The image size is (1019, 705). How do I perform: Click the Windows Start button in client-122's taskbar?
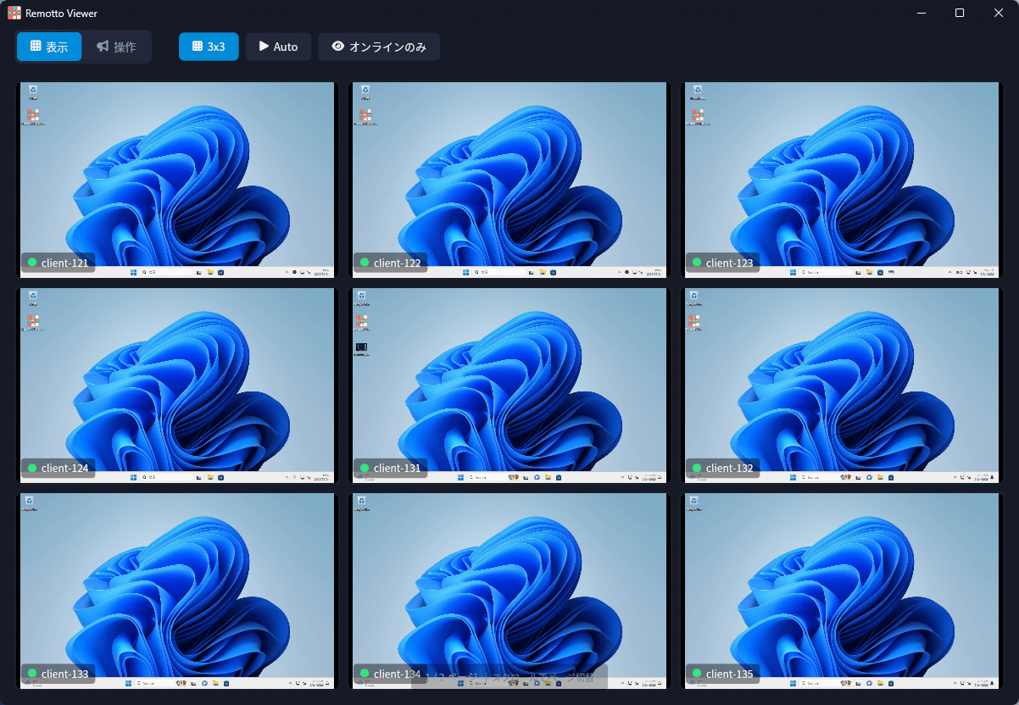[x=465, y=273]
